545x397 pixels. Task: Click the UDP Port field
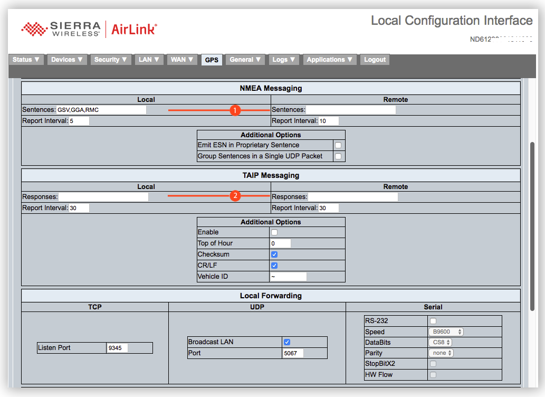tap(293, 353)
